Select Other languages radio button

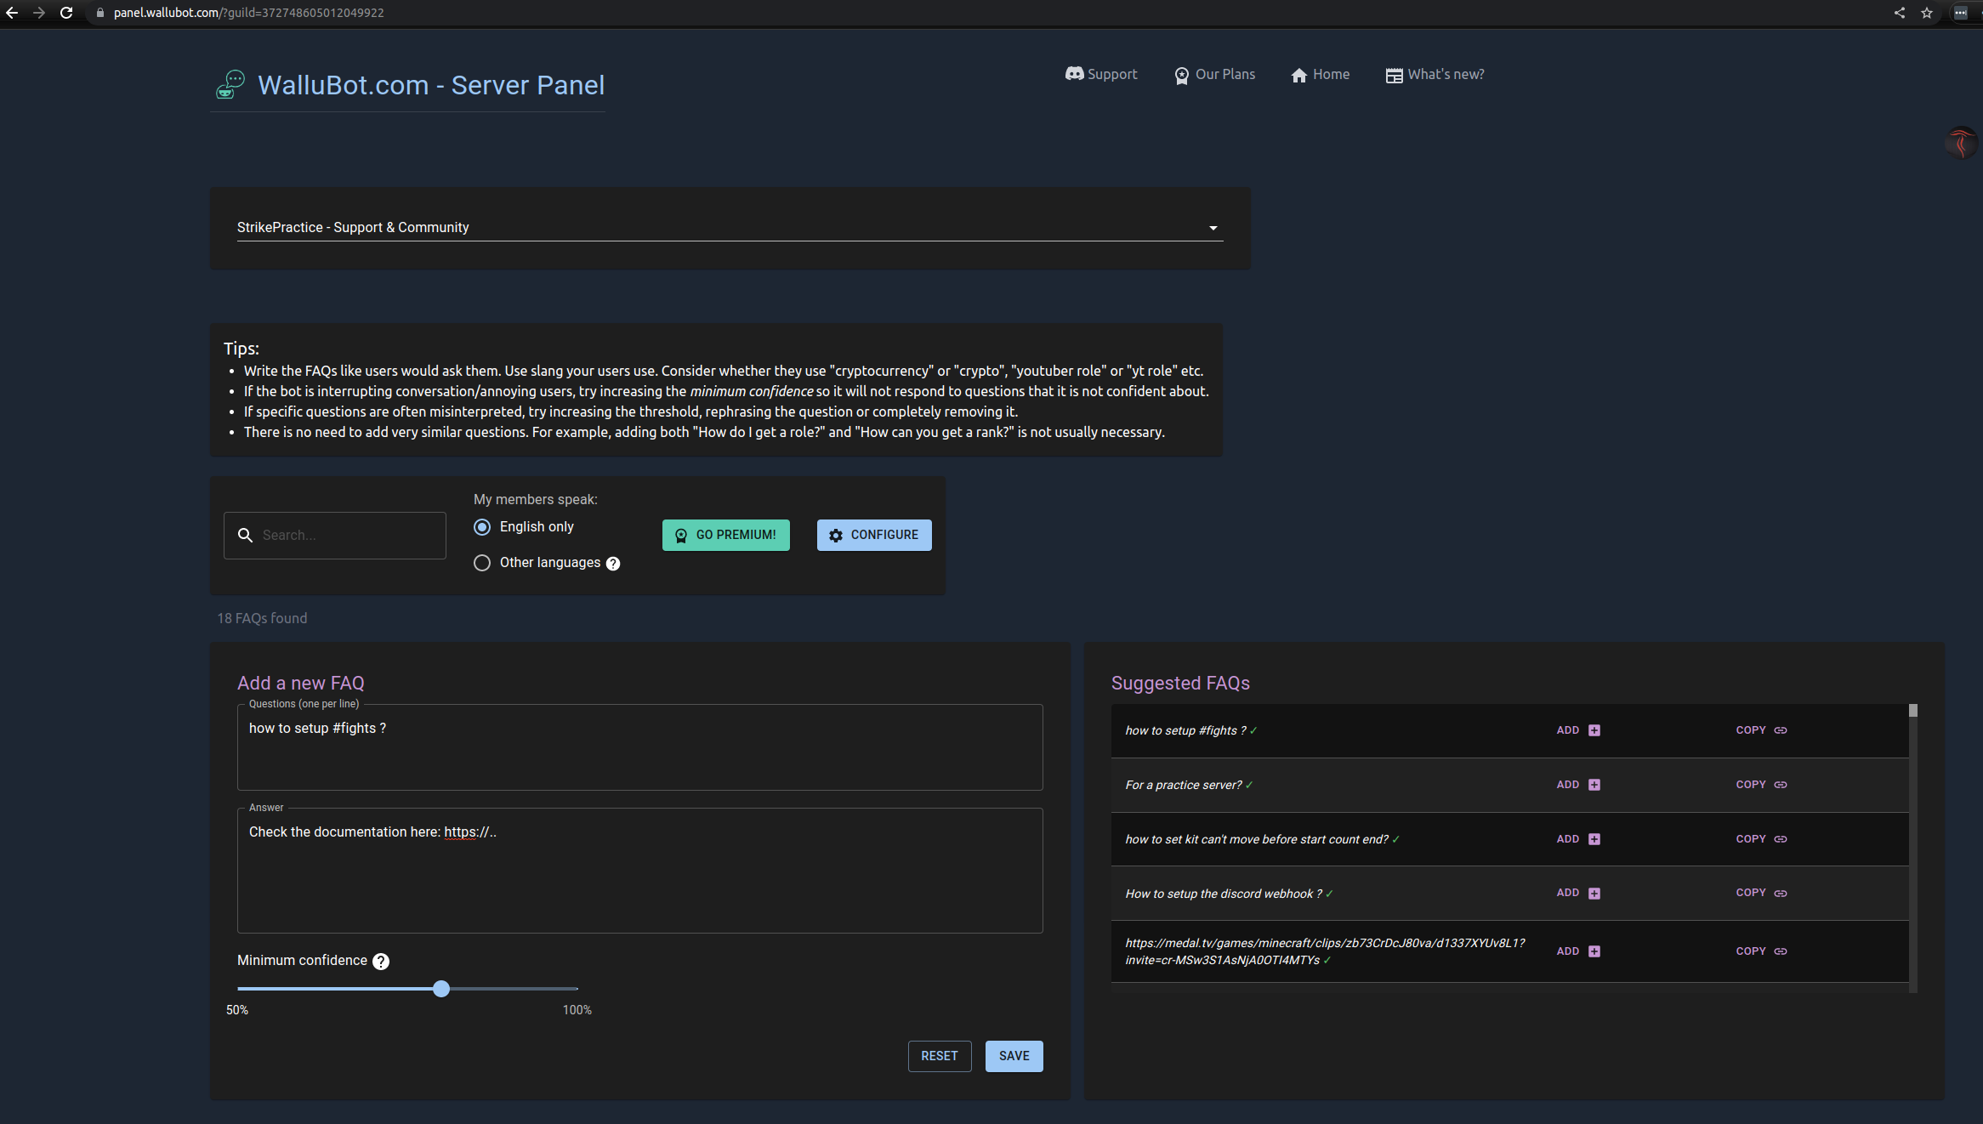tap(482, 563)
